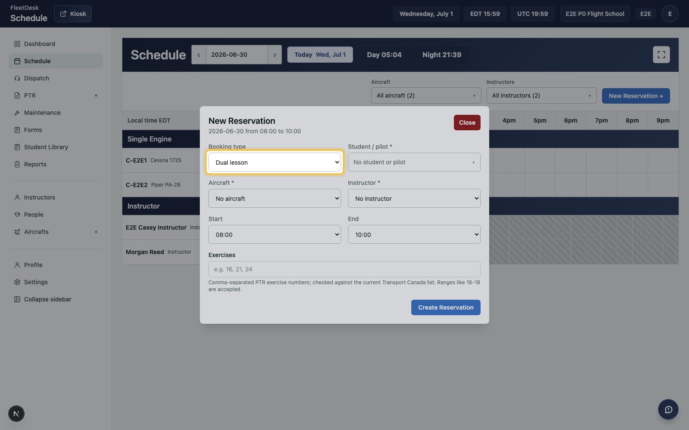This screenshot has width=689, height=430.
Task: Click the E2E badge in top bar
Action: (646, 14)
